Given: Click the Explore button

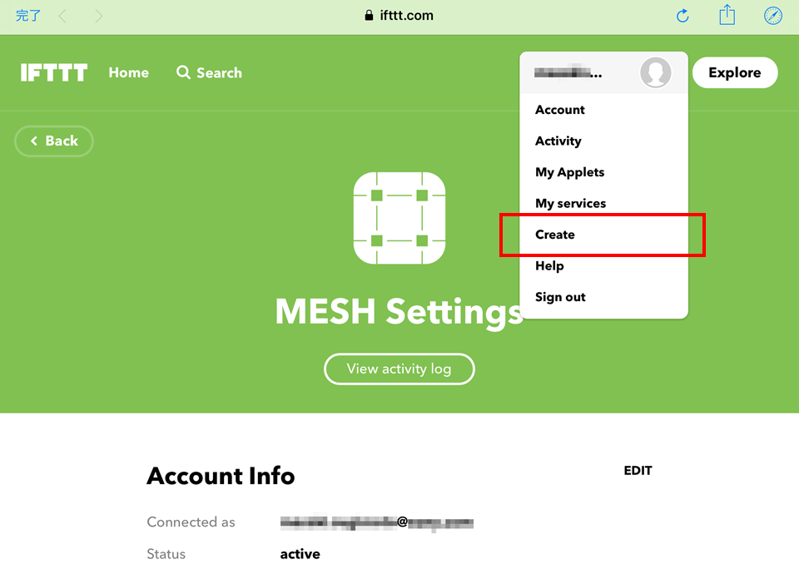Looking at the screenshot, I should pyautogui.click(x=735, y=72).
